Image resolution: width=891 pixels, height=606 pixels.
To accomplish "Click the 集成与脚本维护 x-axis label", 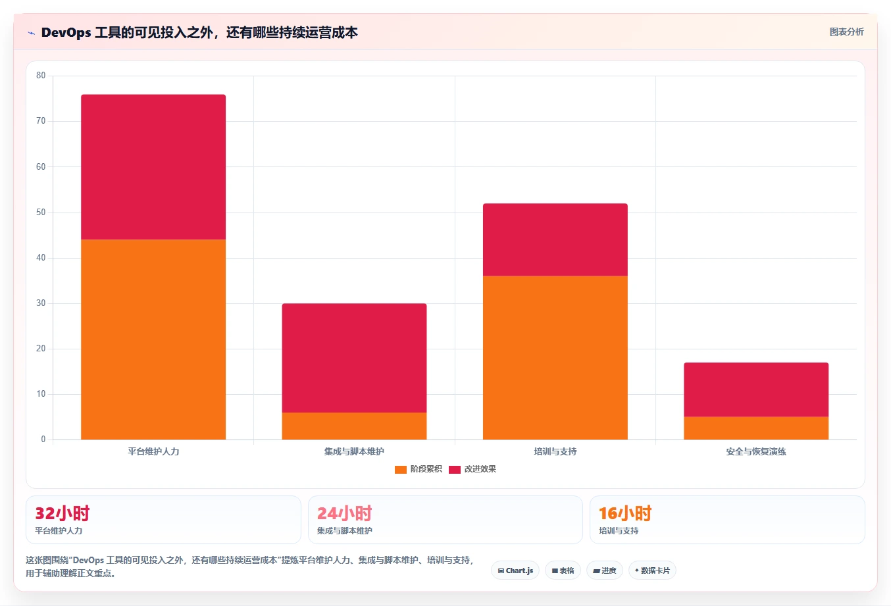I will coord(354,451).
